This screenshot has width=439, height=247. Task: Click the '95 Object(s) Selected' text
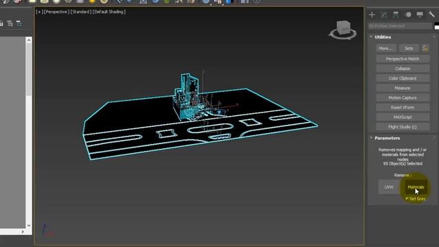pyautogui.click(x=403, y=163)
